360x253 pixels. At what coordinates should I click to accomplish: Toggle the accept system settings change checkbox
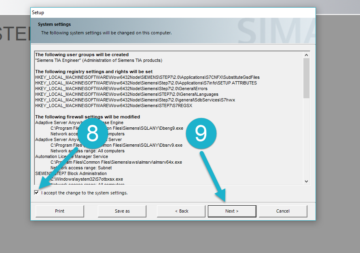36,193
